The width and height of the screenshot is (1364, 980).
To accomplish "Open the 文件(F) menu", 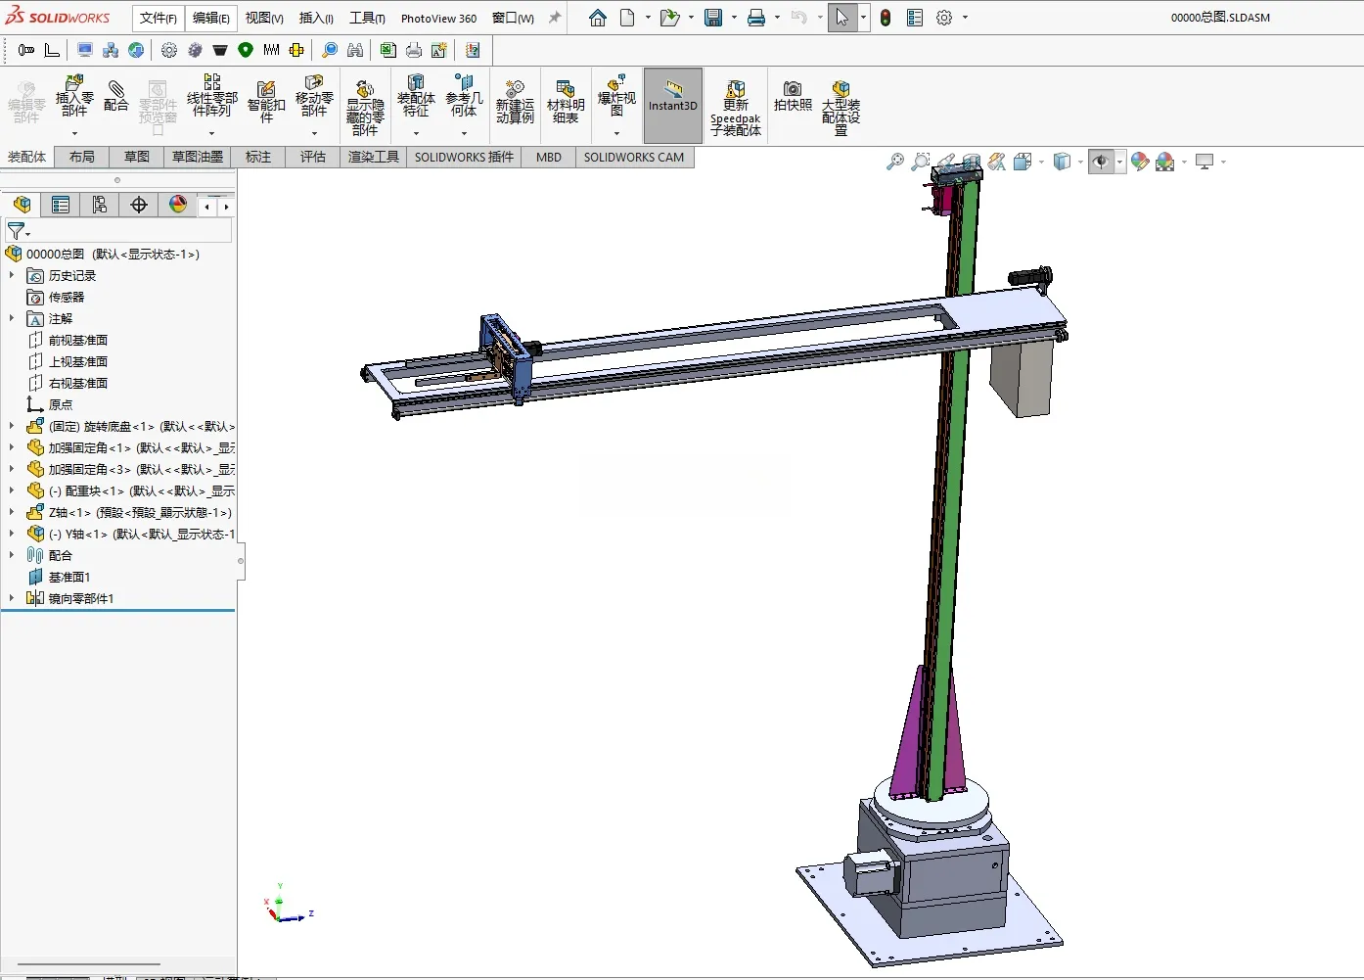I will [x=159, y=18].
